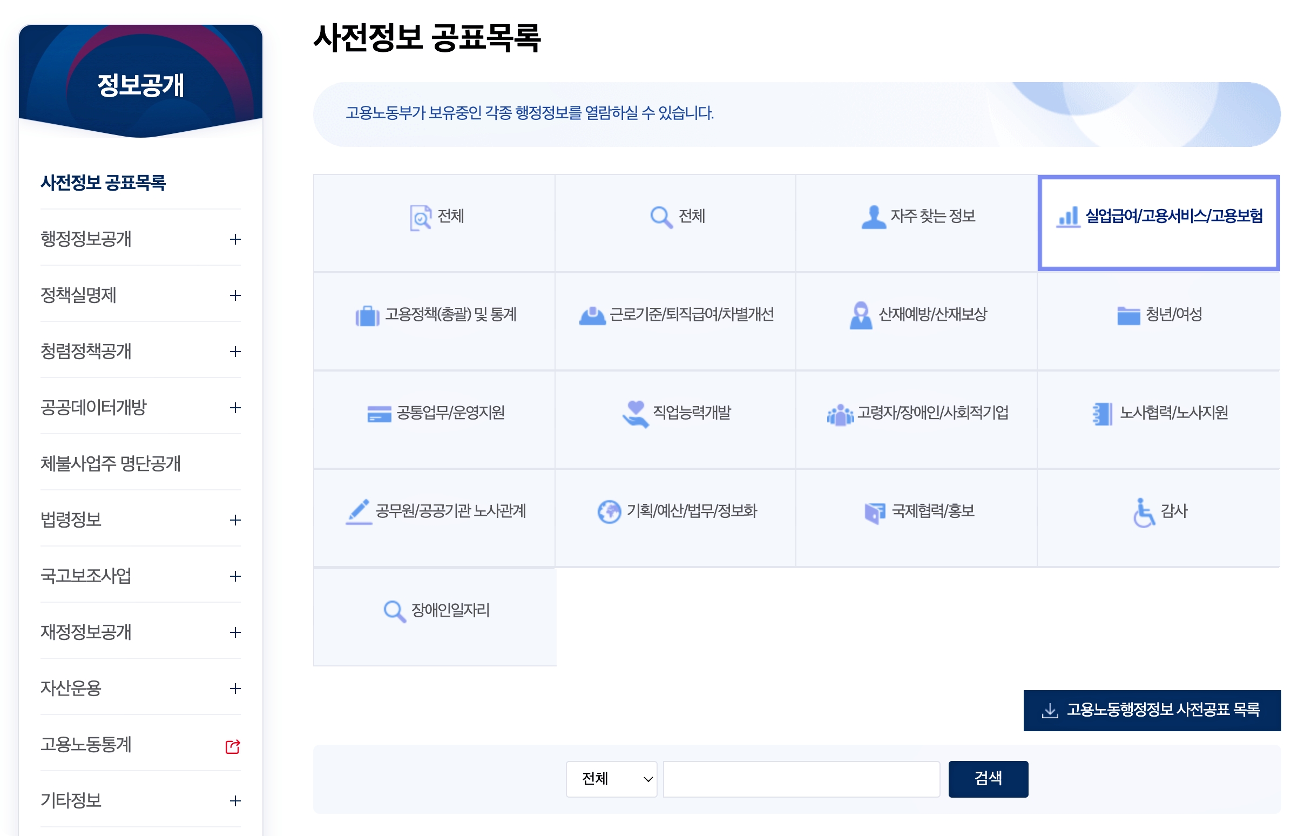The width and height of the screenshot is (1298, 836).
Task: Click the notebook icon for 노사협력/노사지원
Action: click(x=1101, y=414)
